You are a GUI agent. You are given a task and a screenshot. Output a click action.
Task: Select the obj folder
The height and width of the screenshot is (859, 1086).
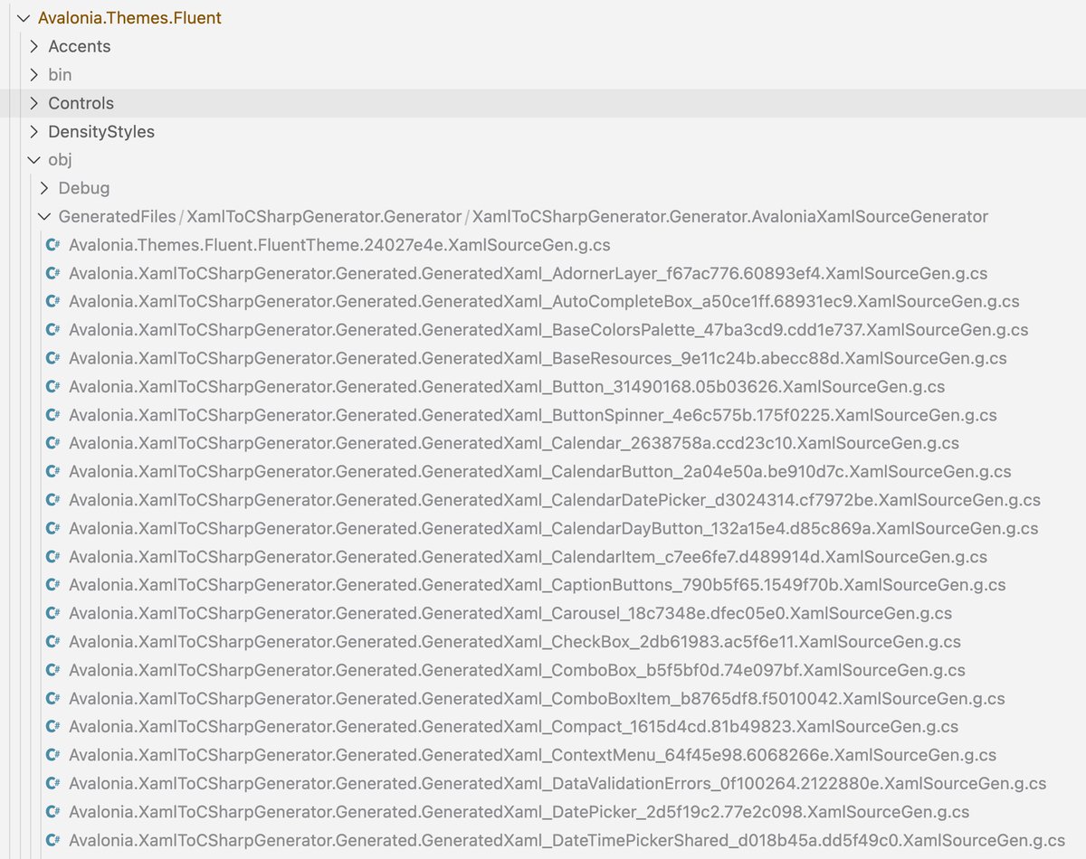tap(60, 160)
